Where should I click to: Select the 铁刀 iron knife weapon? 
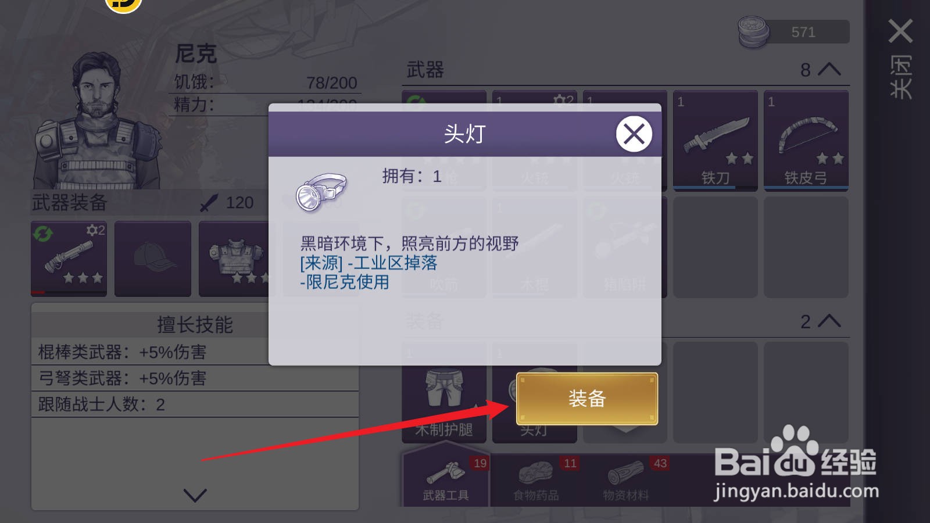click(x=716, y=141)
